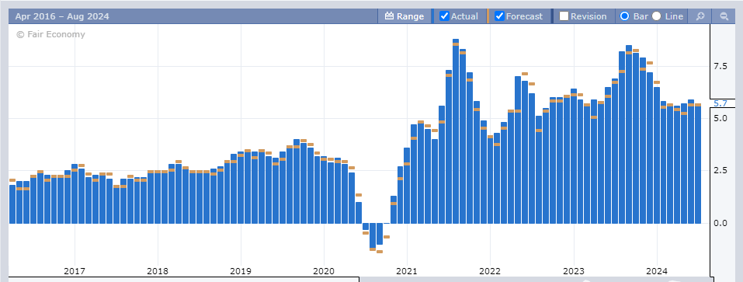Image resolution: width=743 pixels, height=282 pixels.
Task: Click the 0.0 y-axis label
Action: (720, 223)
